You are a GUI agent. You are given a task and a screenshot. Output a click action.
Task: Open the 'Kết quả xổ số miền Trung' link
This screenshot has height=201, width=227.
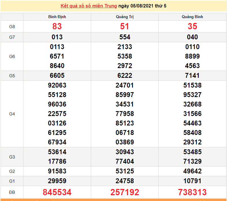89,6
